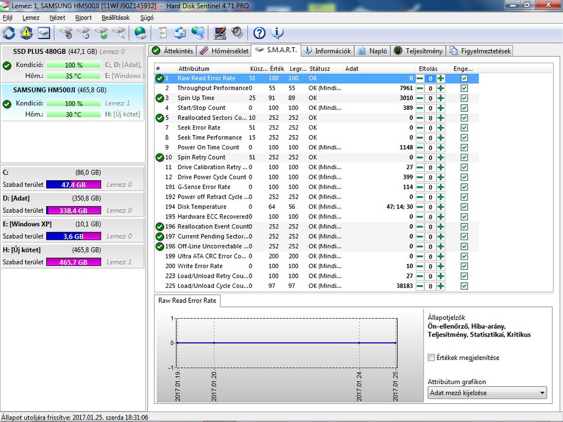The height and width of the screenshot is (422, 563).
Task: Click the blue refresh arrows toolbar icon
Action: pos(9,33)
